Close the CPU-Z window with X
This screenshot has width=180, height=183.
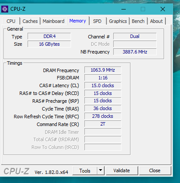coord(163,9)
